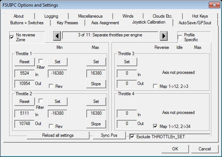Open Throttle 1 Slope settings
Screen dimensions: 222x157
(x=96, y=84)
